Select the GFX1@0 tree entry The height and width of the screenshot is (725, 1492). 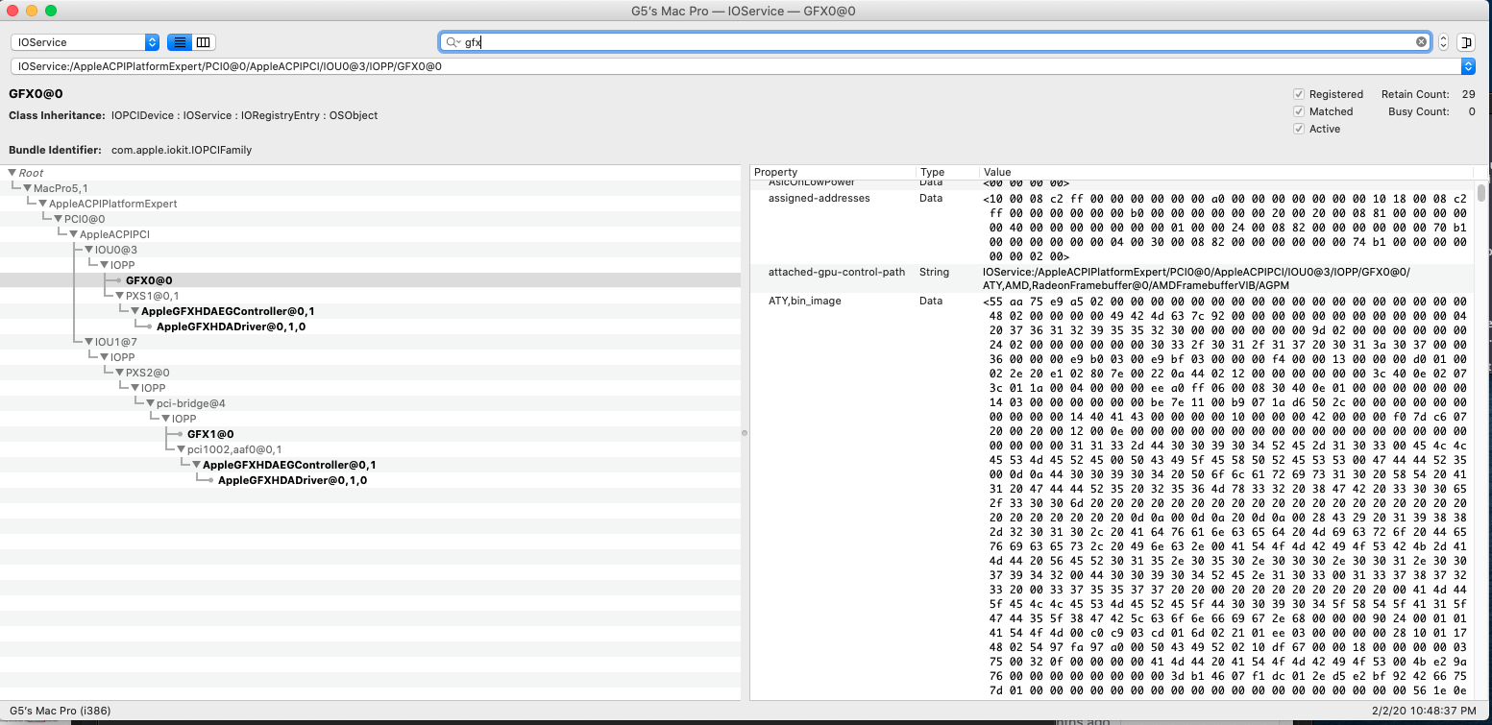pyautogui.click(x=210, y=434)
